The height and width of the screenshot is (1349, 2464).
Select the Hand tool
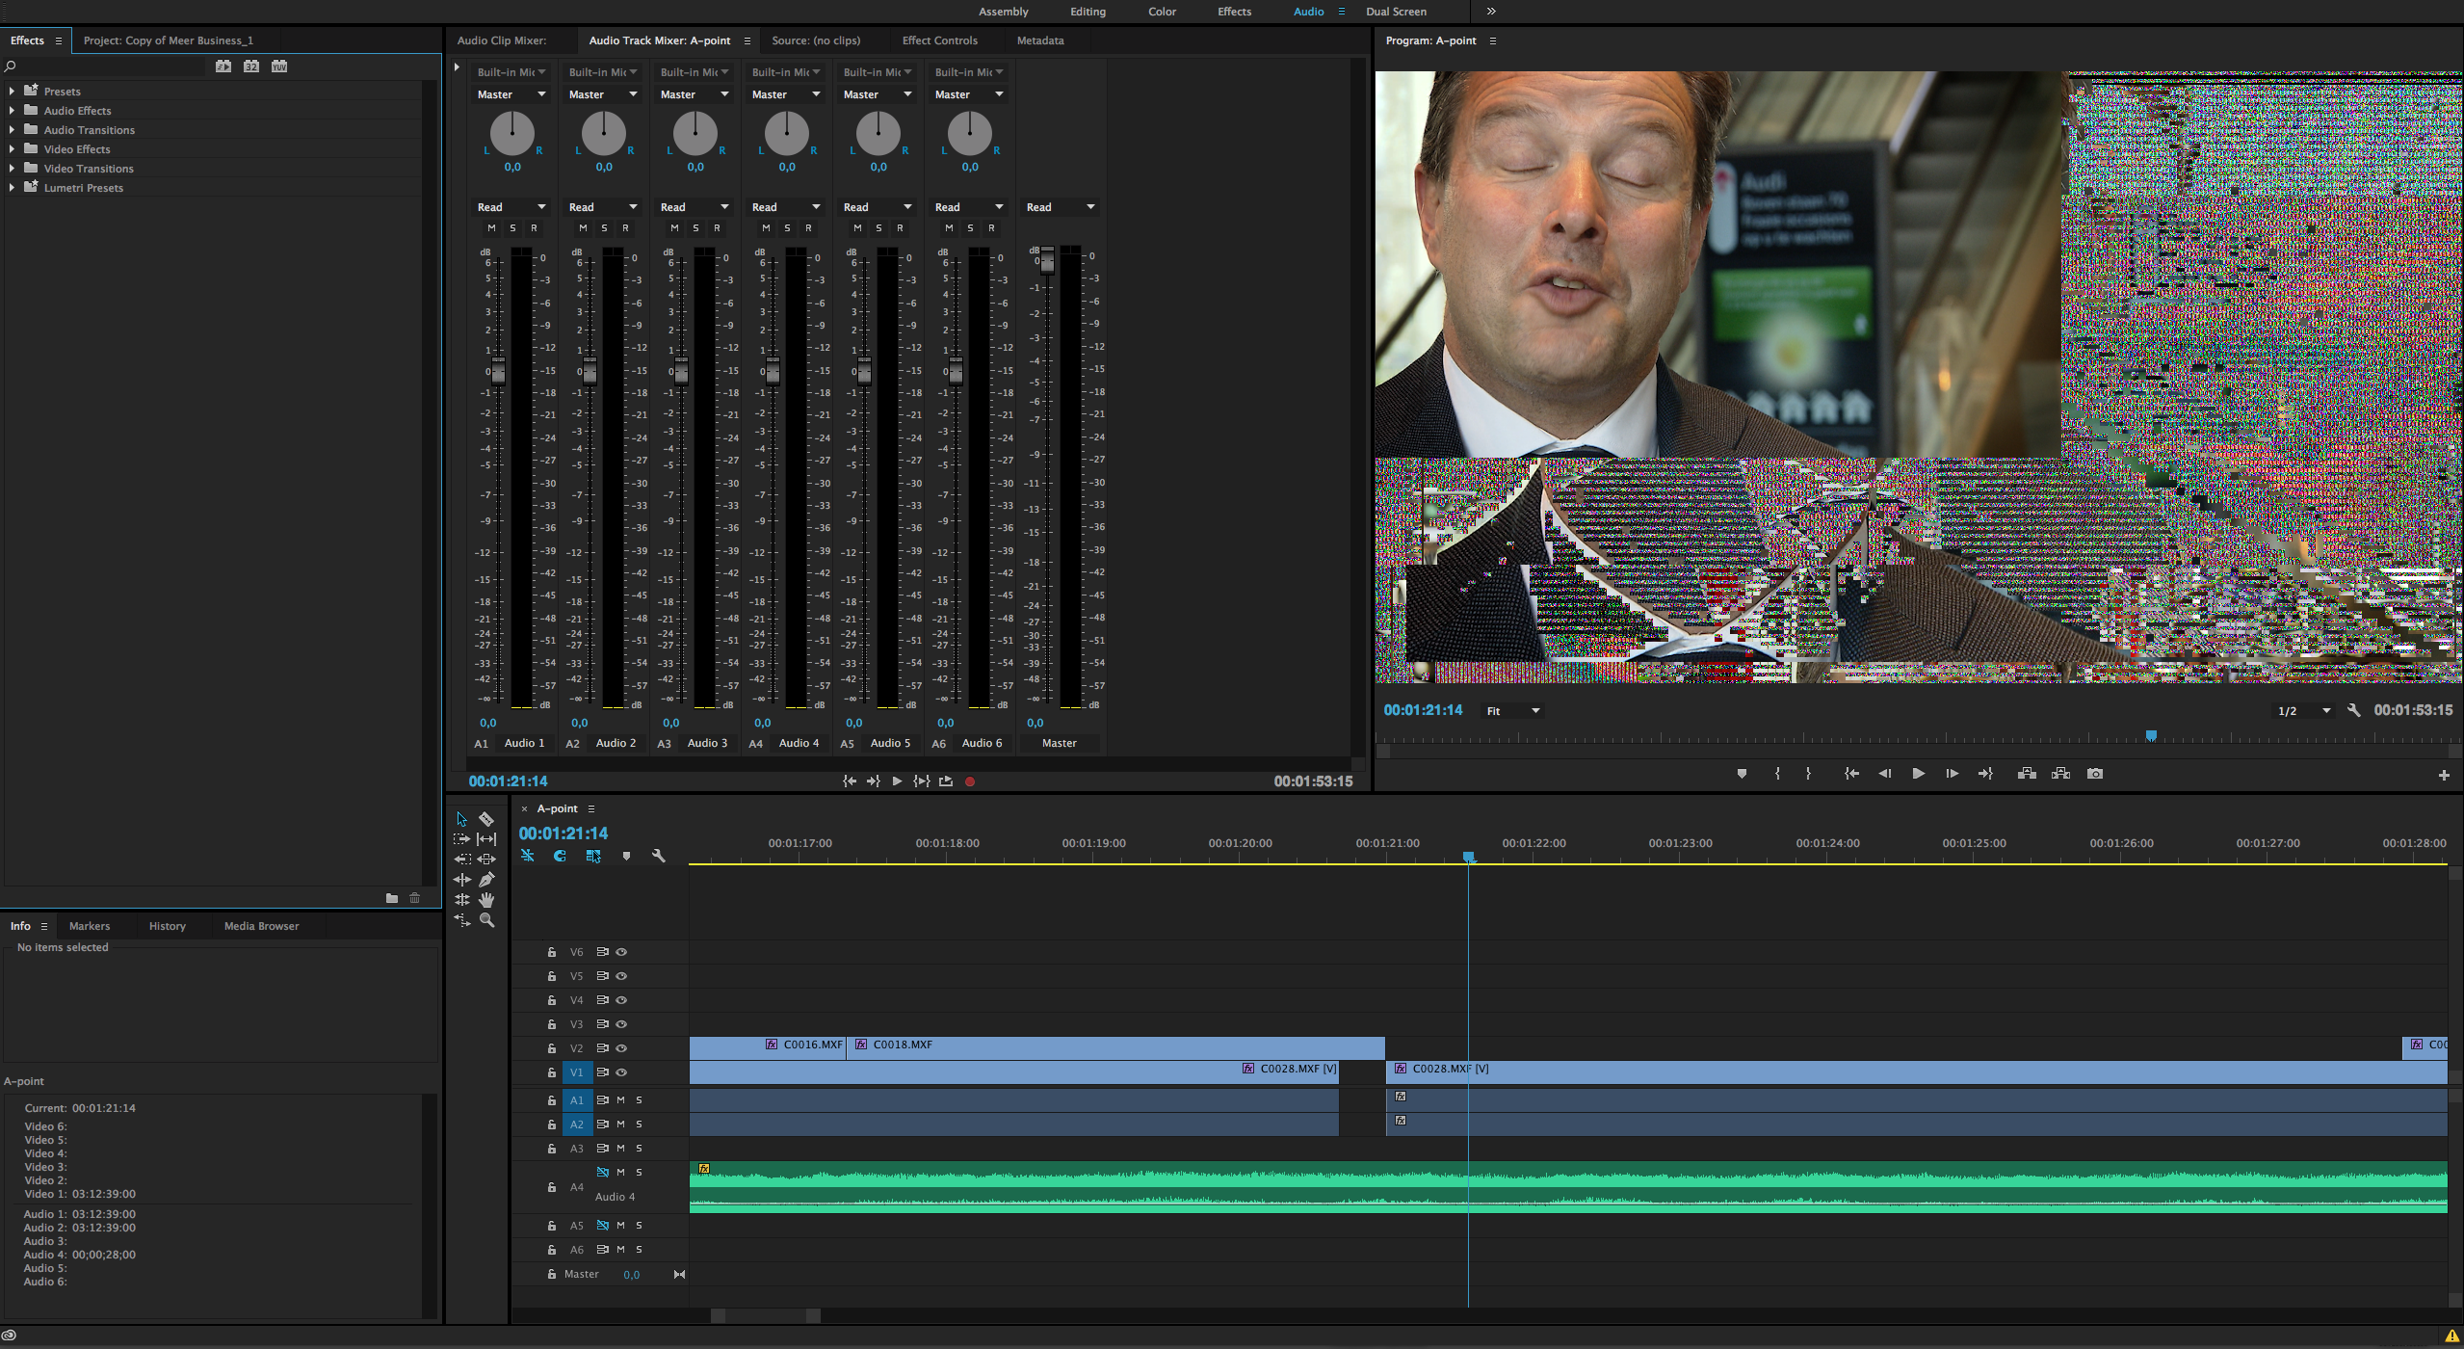[x=486, y=900]
